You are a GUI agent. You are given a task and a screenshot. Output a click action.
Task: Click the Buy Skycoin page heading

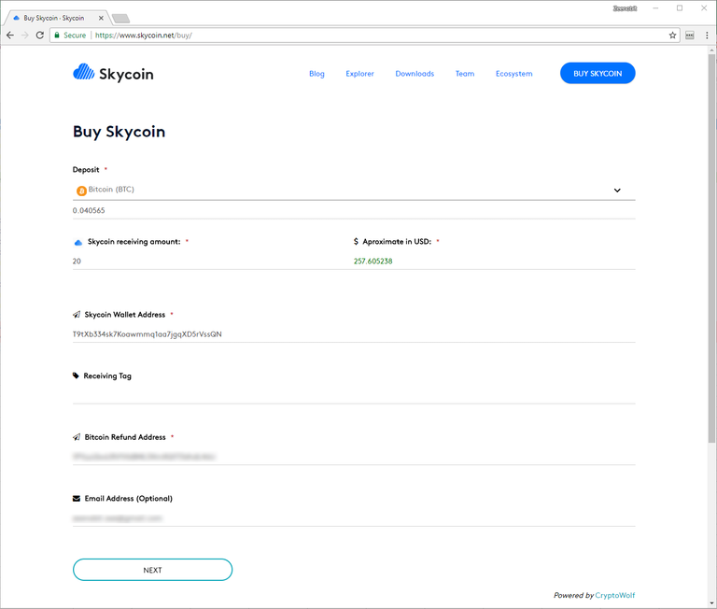click(119, 133)
